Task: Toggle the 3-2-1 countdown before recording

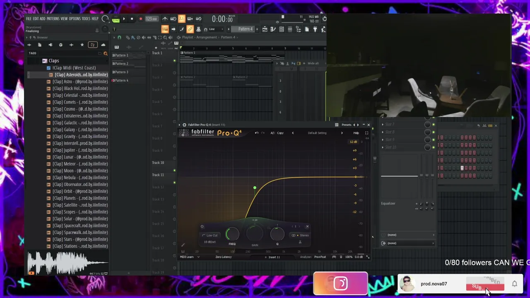Action: [x=181, y=19]
